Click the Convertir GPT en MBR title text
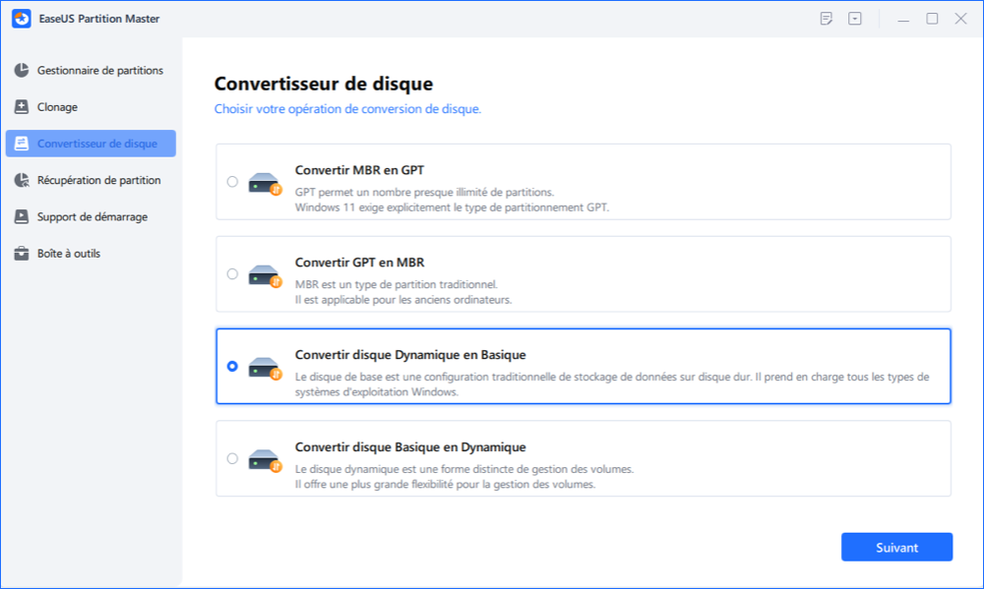 click(359, 263)
